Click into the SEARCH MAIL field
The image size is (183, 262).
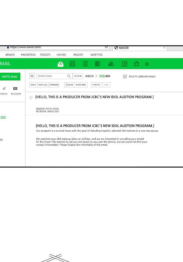(x=51, y=76)
